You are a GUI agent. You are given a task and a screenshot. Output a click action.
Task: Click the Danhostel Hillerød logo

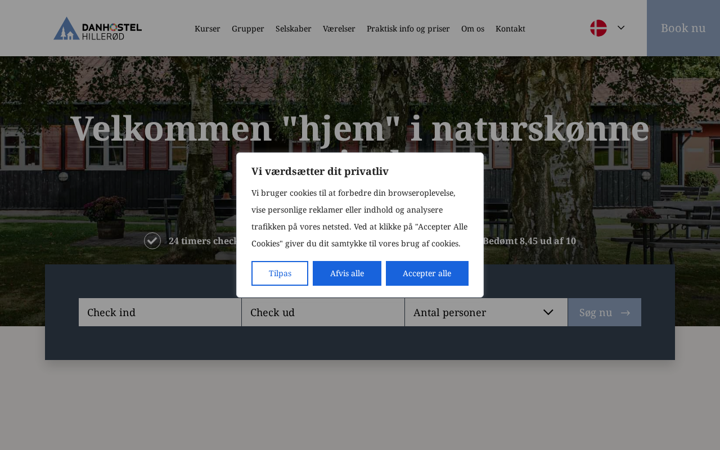[97, 28]
